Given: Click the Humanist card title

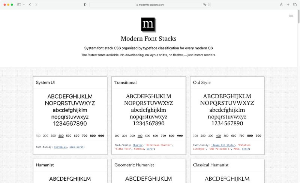Looking at the screenshot, I should [45, 165].
